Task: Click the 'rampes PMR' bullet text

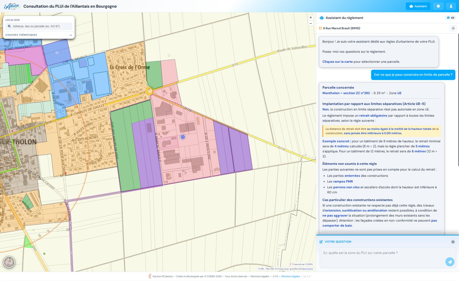Action: [343, 182]
